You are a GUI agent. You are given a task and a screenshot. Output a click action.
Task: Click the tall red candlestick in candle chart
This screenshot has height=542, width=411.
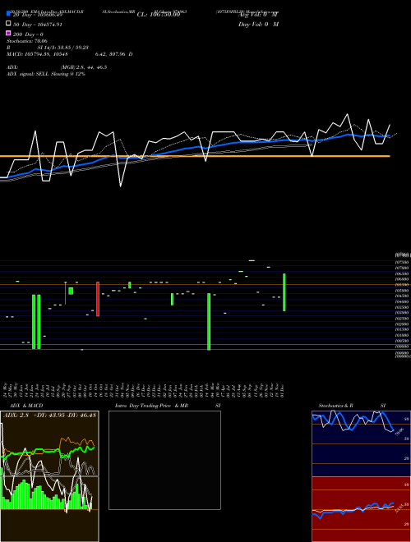(98, 299)
